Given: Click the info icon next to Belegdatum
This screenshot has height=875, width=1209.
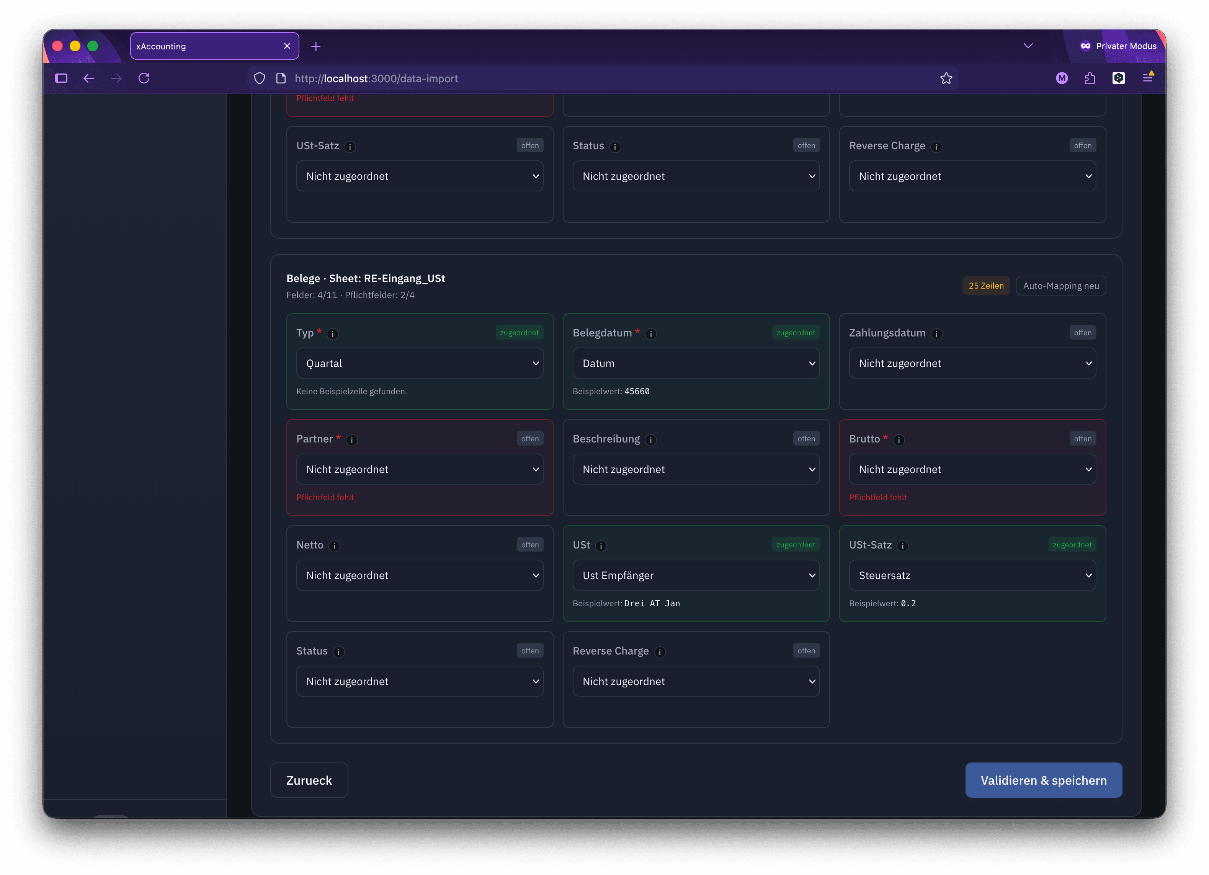Looking at the screenshot, I should point(650,334).
